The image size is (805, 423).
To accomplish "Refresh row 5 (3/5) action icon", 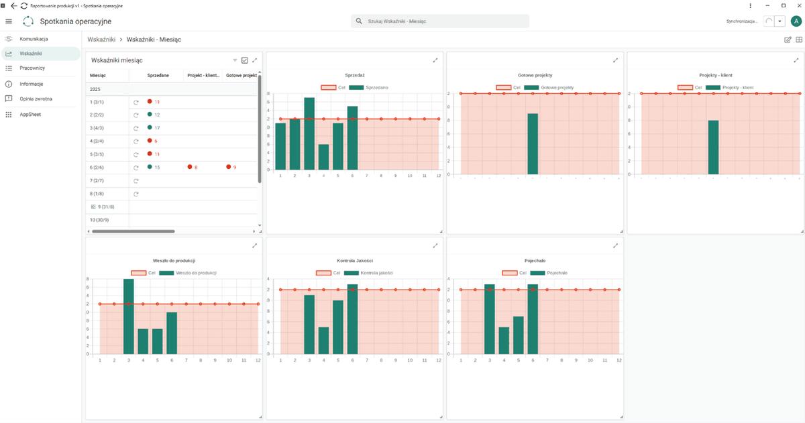I will coord(136,154).
